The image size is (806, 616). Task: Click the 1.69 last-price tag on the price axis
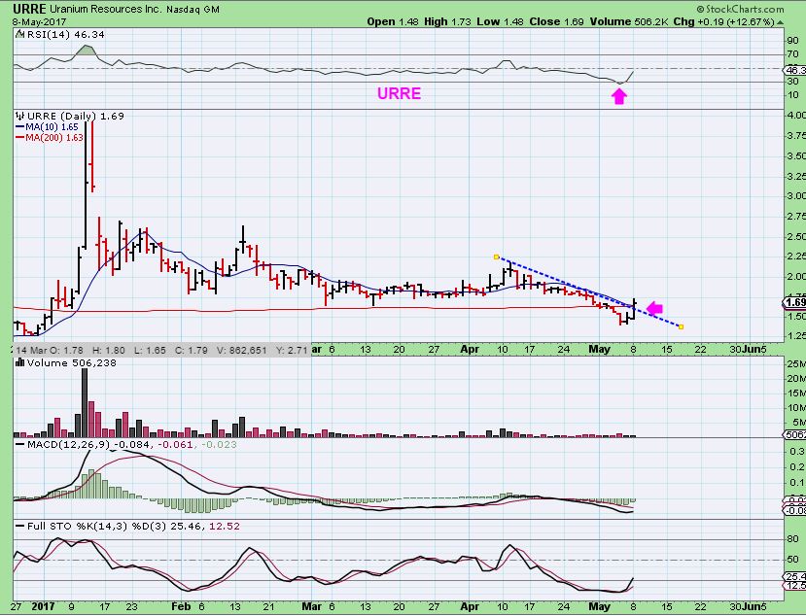pyautogui.click(x=794, y=302)
